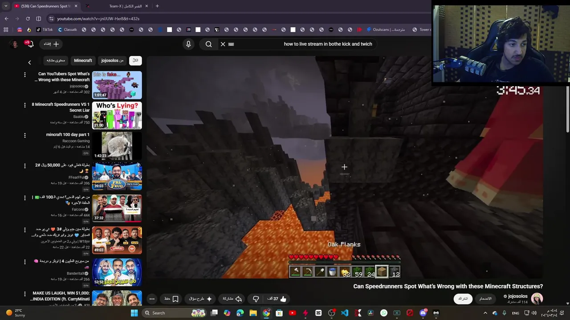Open the Classatk bookmark

pos(67,30)
